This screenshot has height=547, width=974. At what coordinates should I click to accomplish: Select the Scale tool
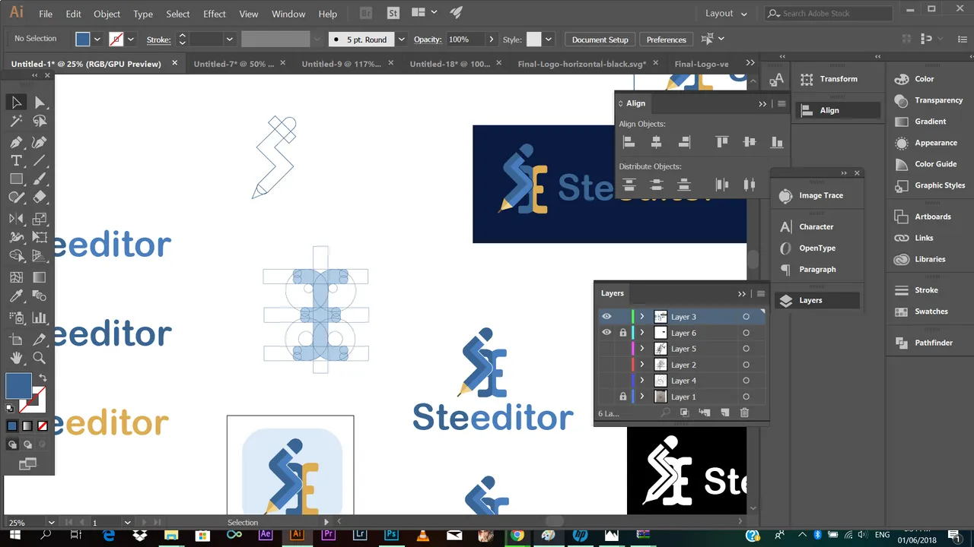click(x=40, y=219)
